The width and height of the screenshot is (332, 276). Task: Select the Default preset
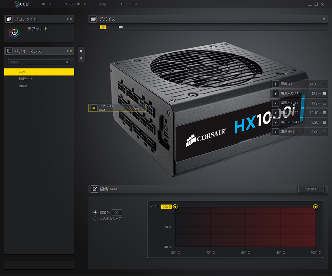(x=39, y=86)
